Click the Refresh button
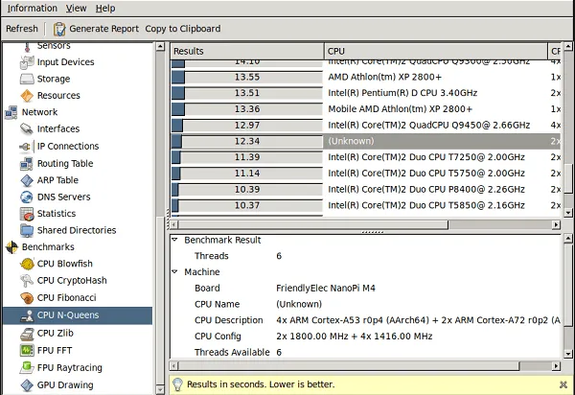 coord(22,29)
